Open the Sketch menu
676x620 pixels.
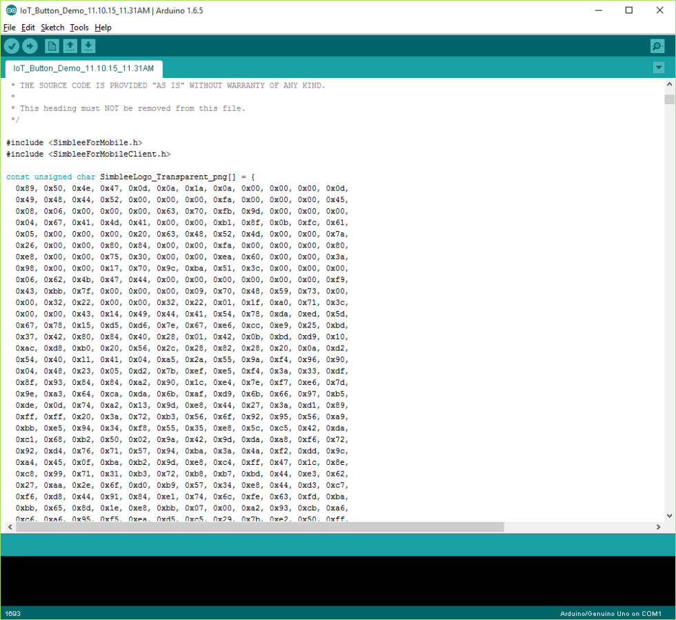[52, 28]
